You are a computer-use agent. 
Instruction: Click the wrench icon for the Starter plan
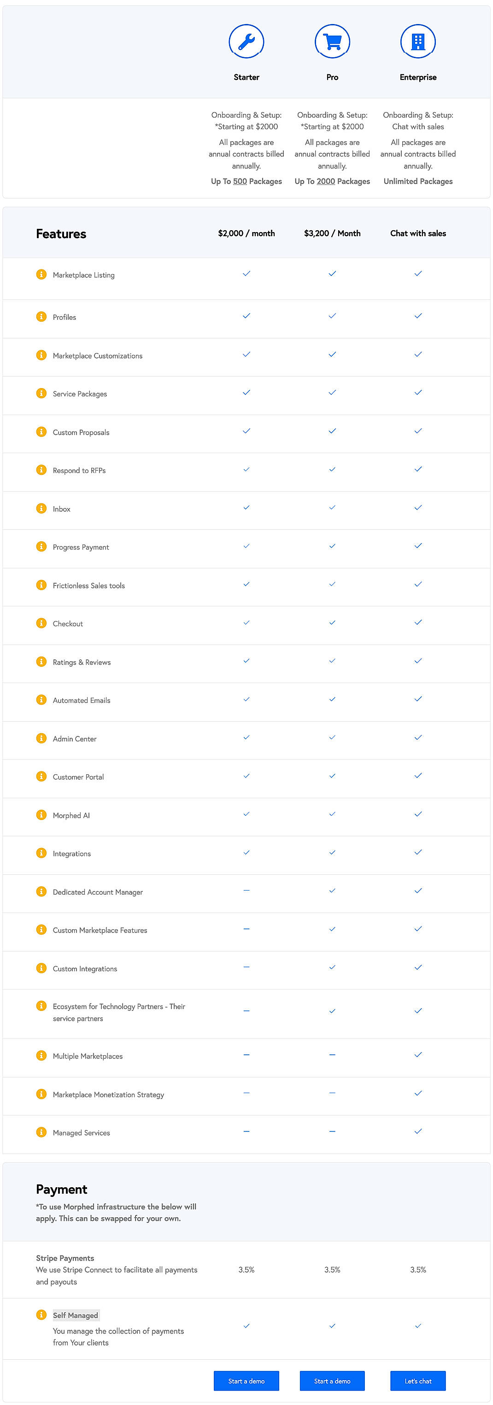tap(246, 41)
